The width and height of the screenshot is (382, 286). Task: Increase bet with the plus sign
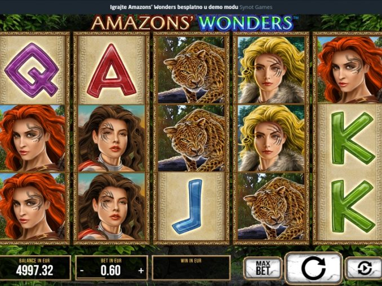click(x=141, y=270)
